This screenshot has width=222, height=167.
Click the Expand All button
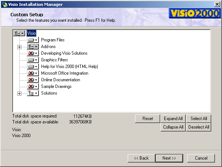point(173,119)
